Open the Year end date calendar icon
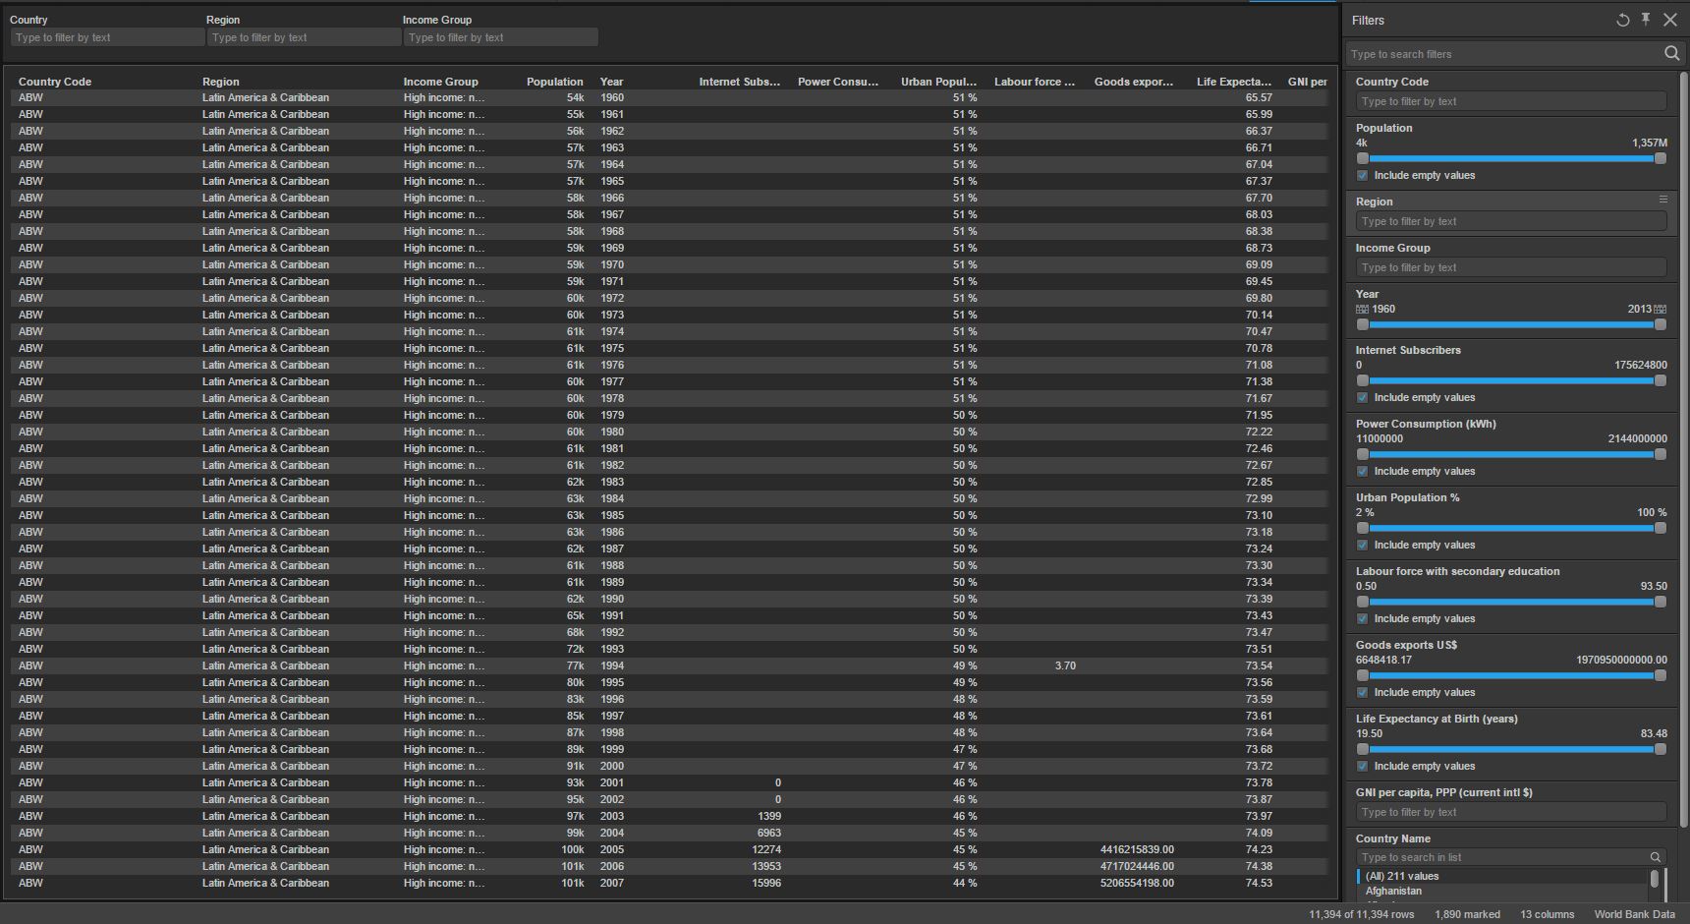The width and height of the screenshot is (1690, 924). pos(1661,310)
